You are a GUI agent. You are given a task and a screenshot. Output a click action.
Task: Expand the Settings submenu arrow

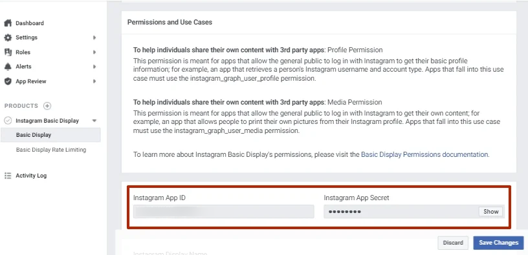[x=94, y=37]
